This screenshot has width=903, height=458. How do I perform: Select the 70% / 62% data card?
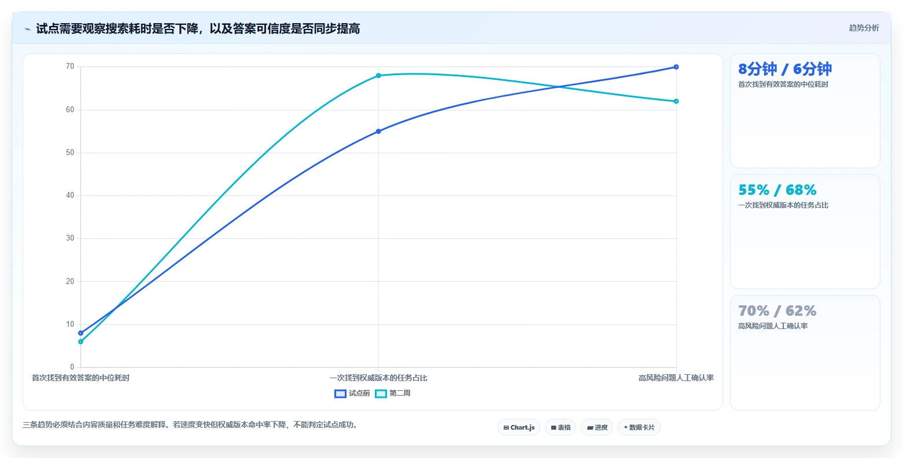(805, 353)
